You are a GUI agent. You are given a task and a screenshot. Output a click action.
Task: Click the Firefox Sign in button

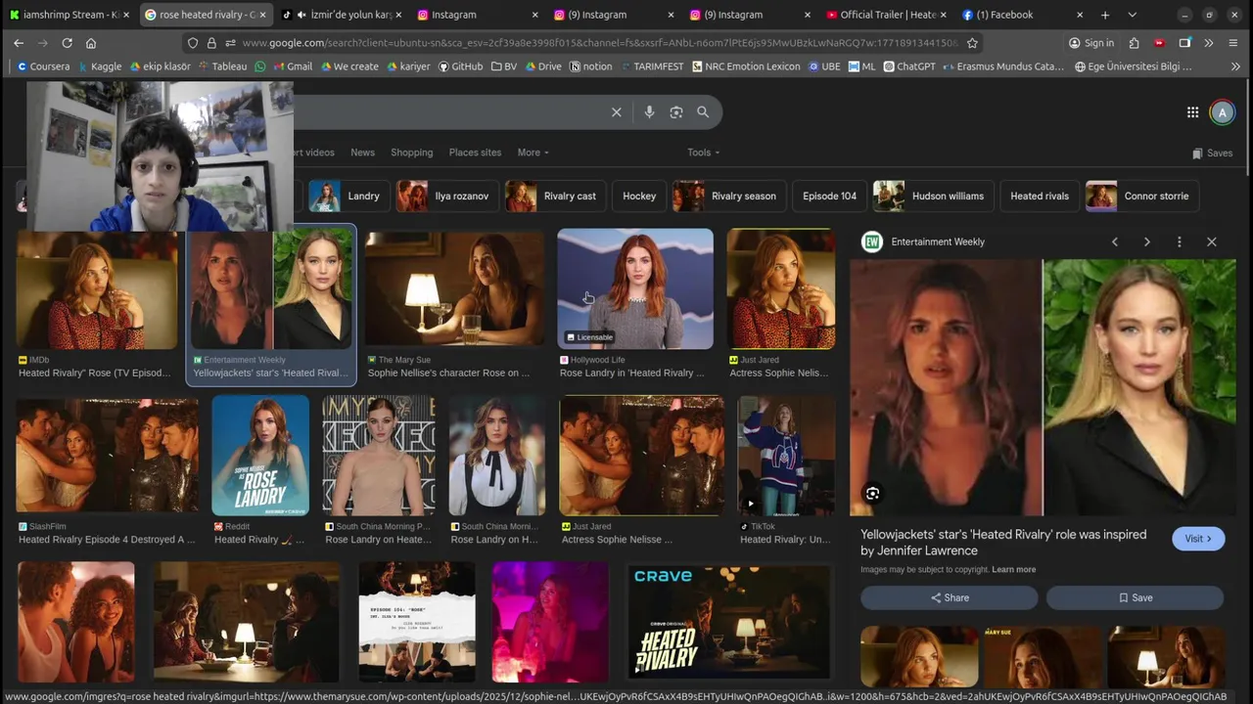tap(1091, 43)
